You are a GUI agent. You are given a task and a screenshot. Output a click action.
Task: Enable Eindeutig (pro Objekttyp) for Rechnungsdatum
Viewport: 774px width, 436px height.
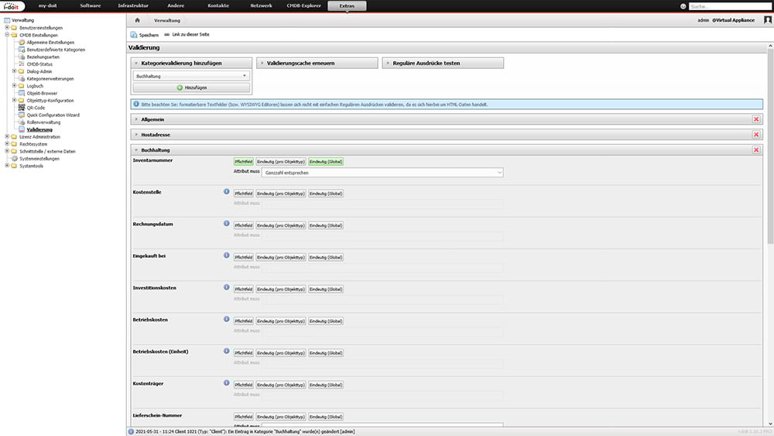279,225
